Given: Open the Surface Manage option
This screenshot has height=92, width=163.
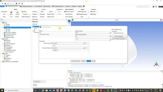Looking at the screenshot, I should 93,14.
